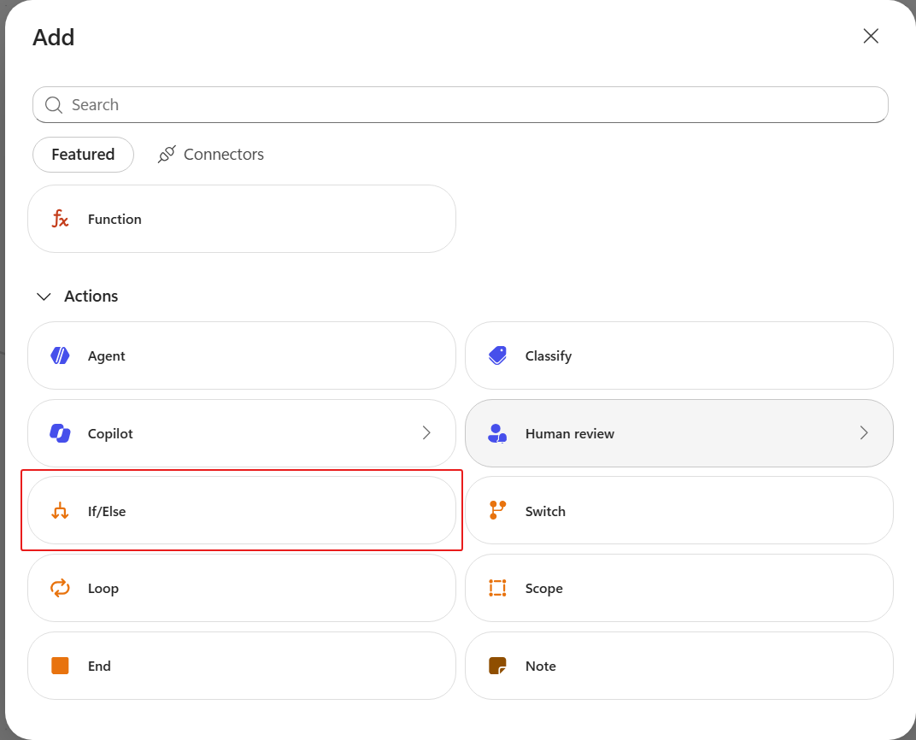Collapse the Actions section chevron
The image size is (916, 740).
pos(44,297)
